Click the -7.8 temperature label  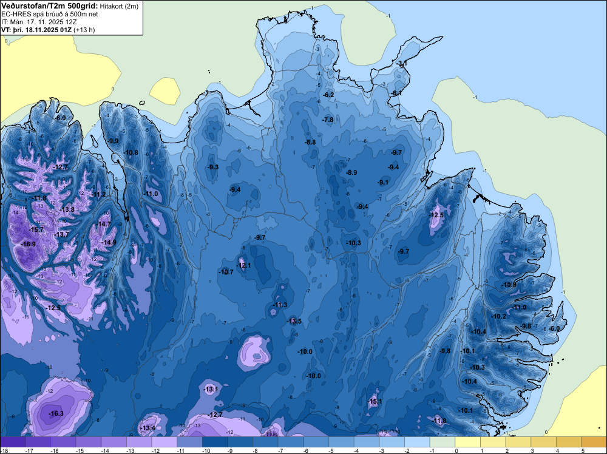[328, 120]
